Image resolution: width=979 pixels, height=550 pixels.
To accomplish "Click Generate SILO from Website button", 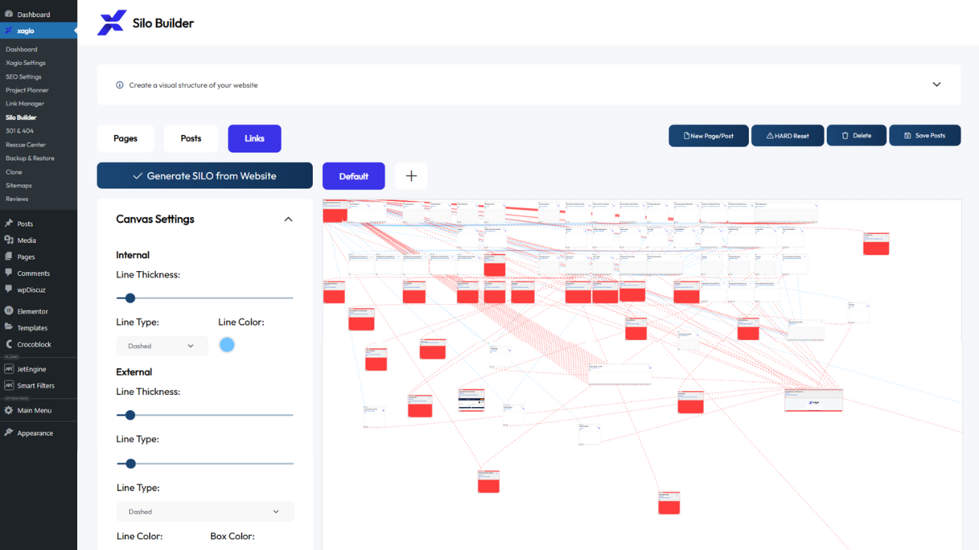I will (x=204, y=176).
